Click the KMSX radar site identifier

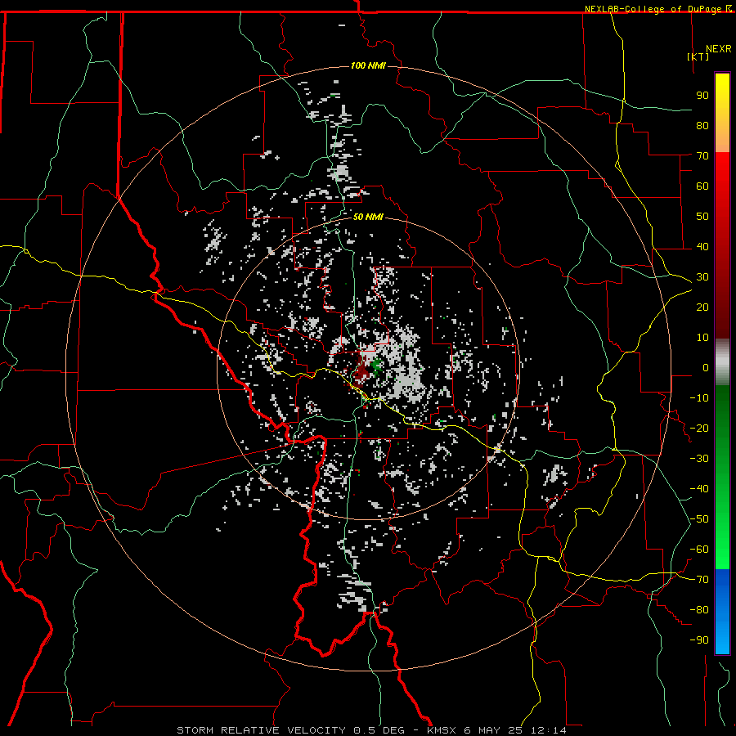click(x=442, y=730)
